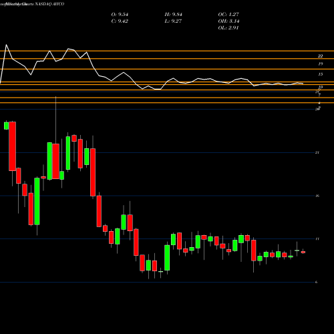The width and height of the screenshot is (334, 334).
Task: Click the 16 price axis label
Action: pyautogui.click(x=317, y=196)
